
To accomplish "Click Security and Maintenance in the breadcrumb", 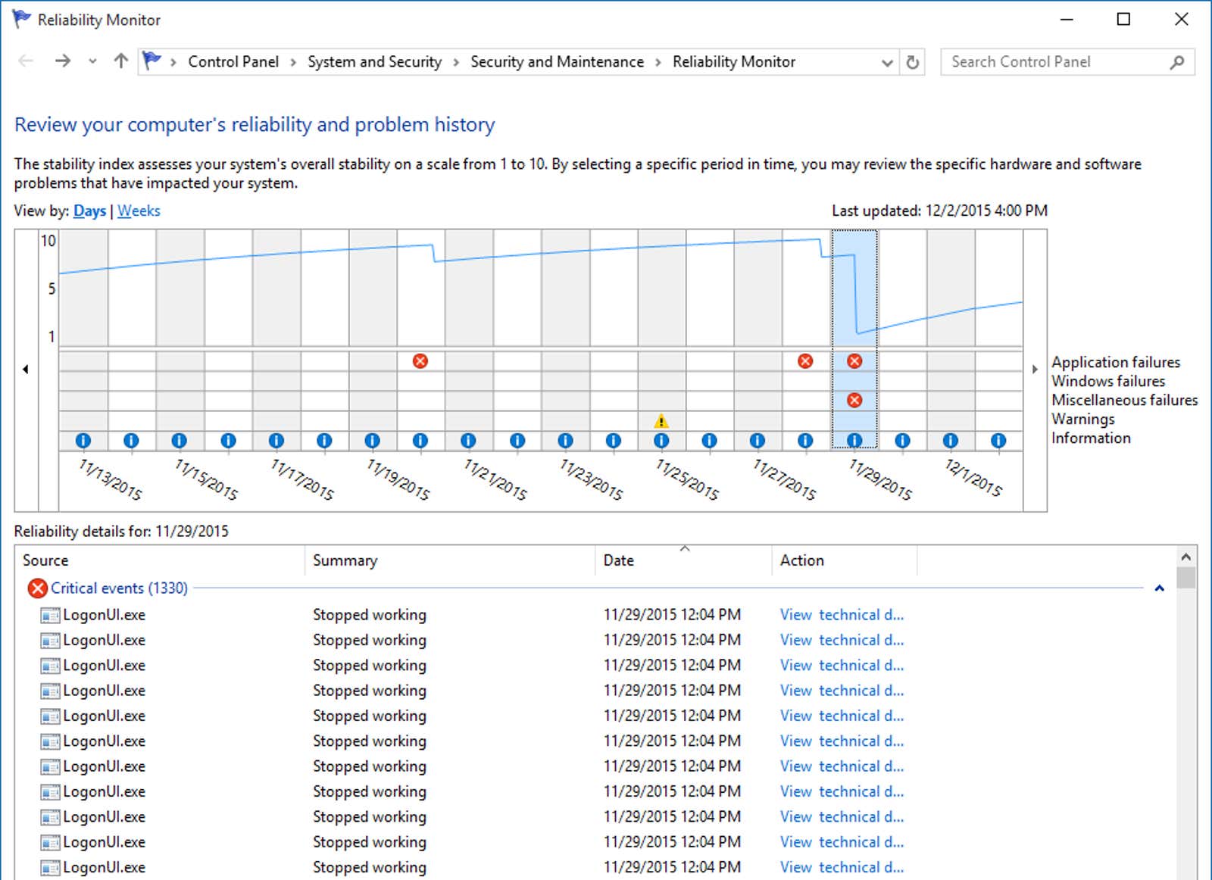I will pos(557,62).
